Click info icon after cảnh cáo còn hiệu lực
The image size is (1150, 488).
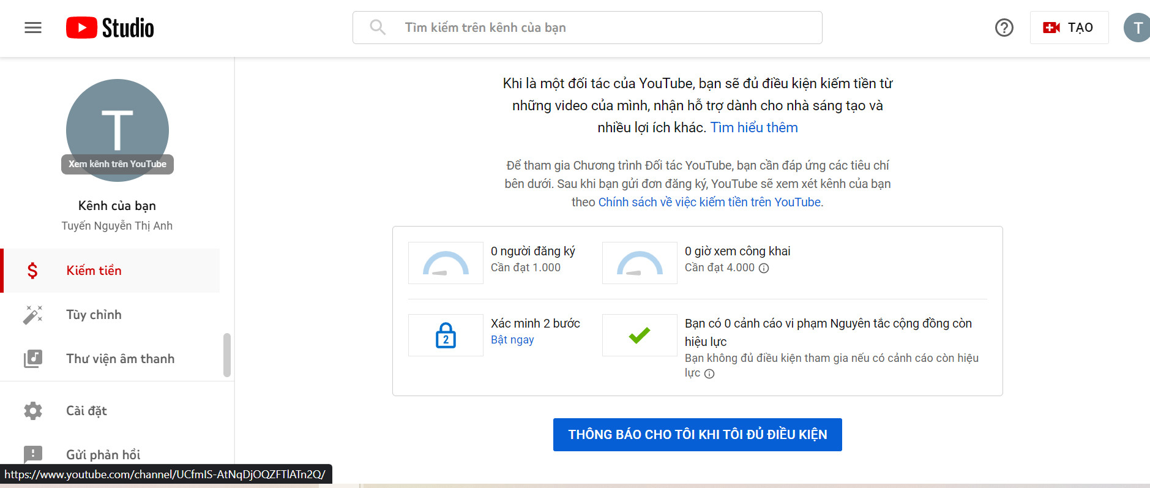point(709,374)
